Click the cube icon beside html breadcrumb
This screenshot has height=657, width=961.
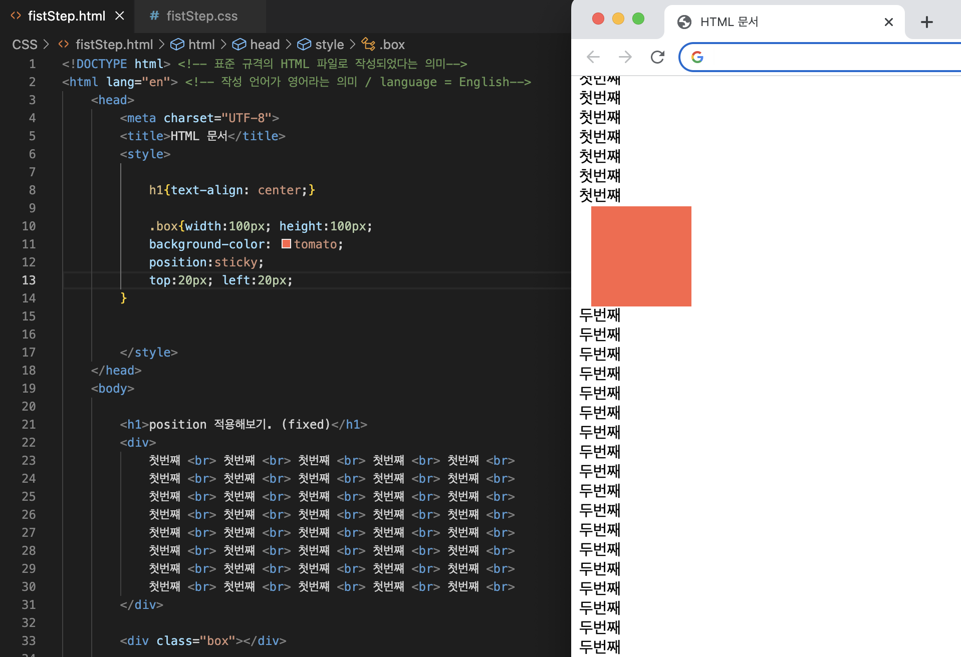177,45
